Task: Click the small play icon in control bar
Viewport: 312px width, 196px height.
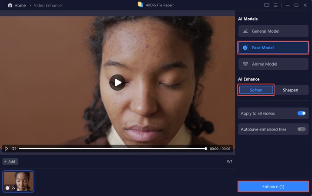Action: pyautogui.click(x=6, y=149)
